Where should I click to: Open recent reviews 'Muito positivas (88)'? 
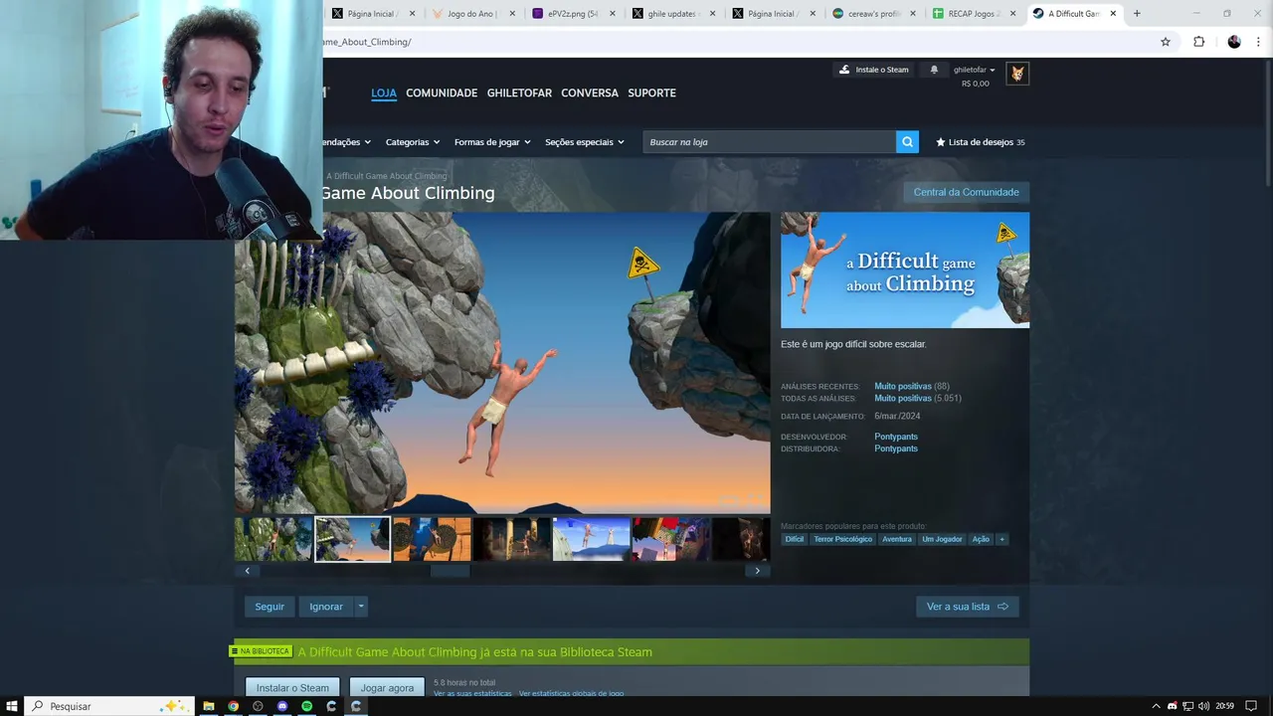912,386
